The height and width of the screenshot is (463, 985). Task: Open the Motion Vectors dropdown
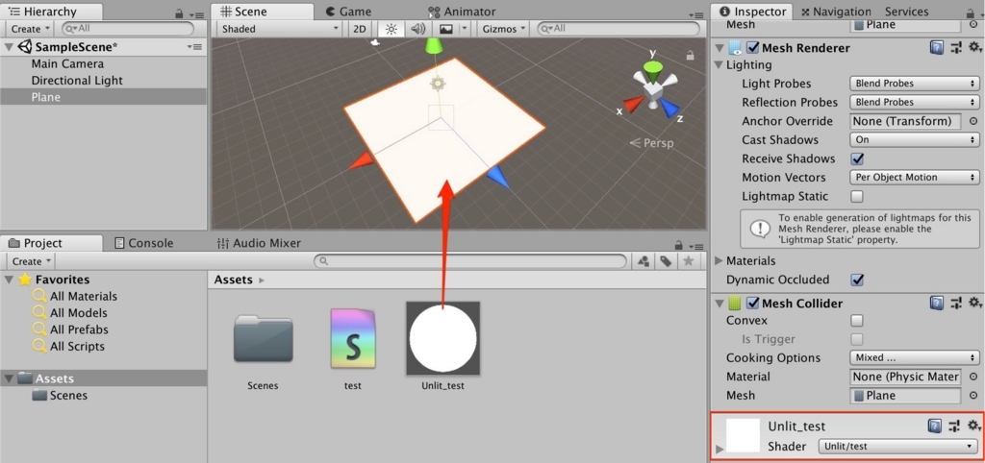click(x=914, y=178)
